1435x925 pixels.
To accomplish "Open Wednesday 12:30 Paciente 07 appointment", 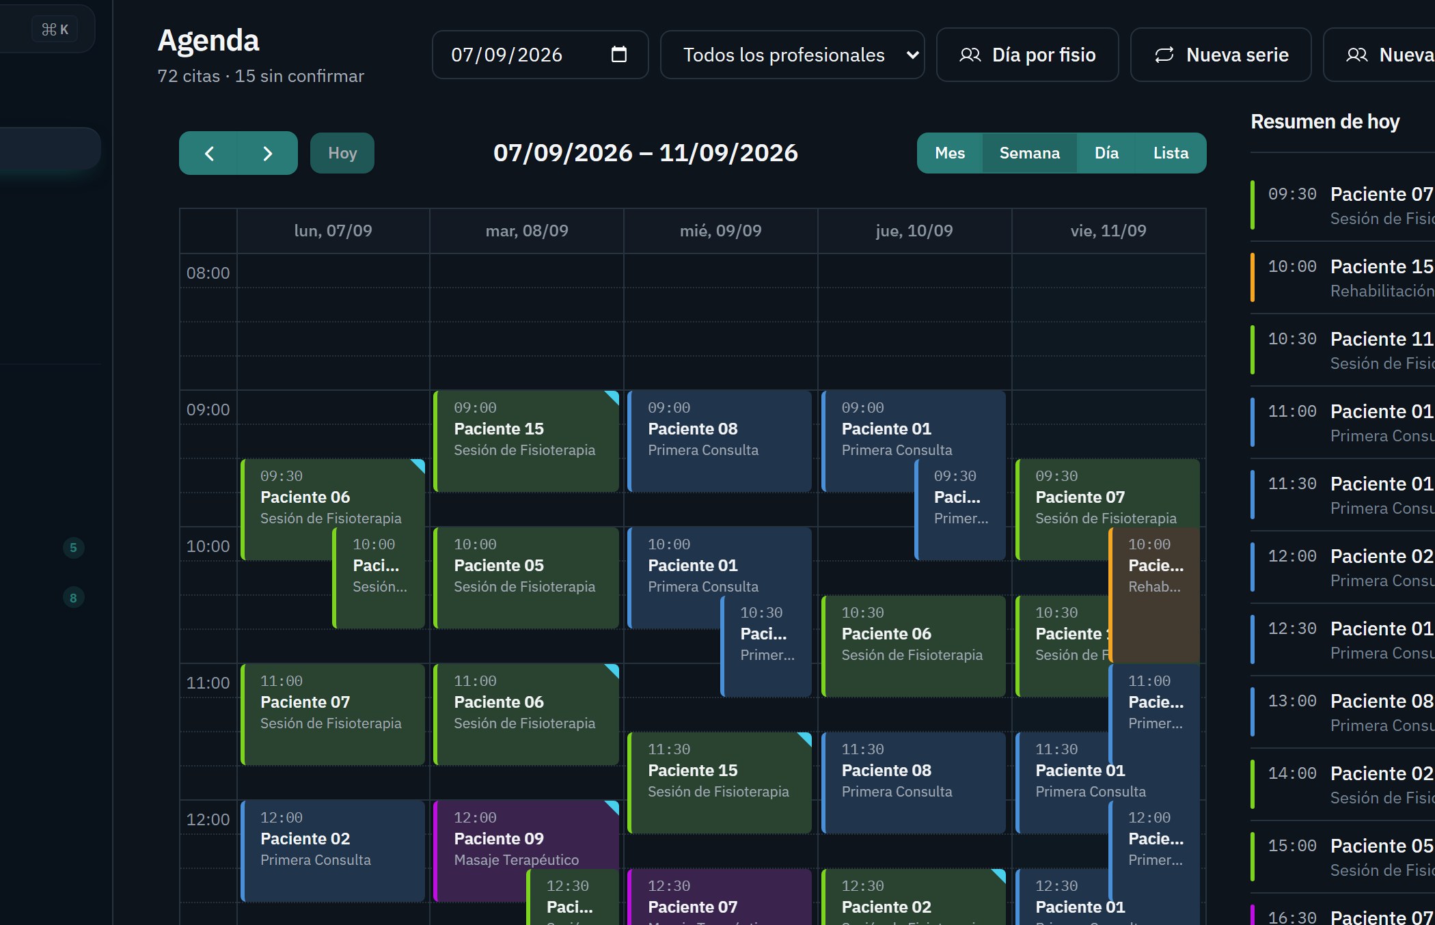I will [x=720, y=897].
